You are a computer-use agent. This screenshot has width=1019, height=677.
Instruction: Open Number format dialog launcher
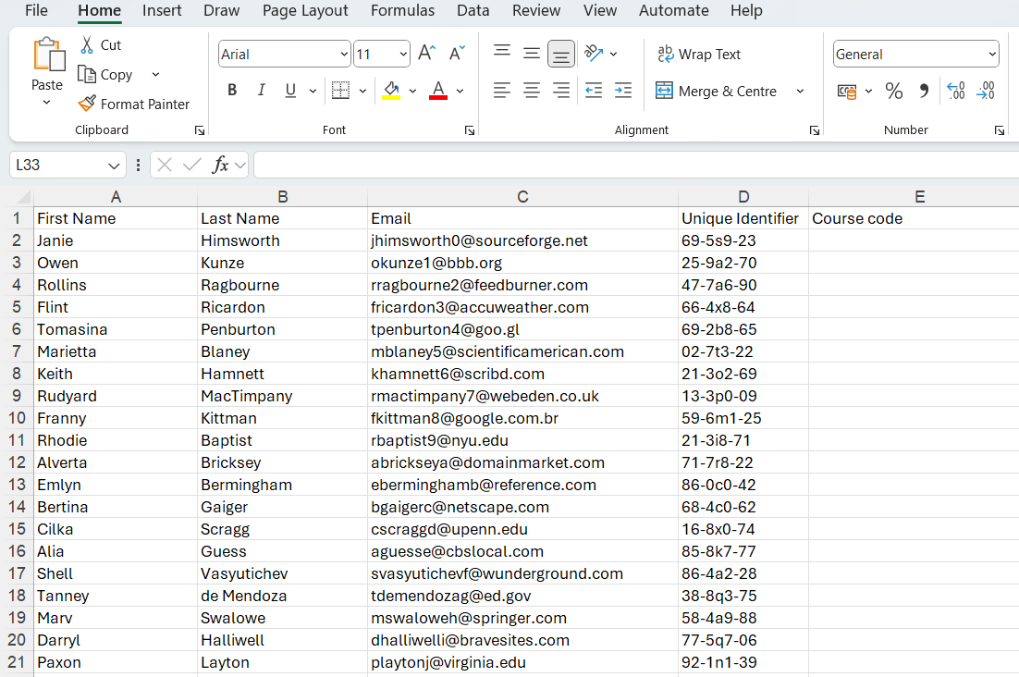click(x=999, y=130)
